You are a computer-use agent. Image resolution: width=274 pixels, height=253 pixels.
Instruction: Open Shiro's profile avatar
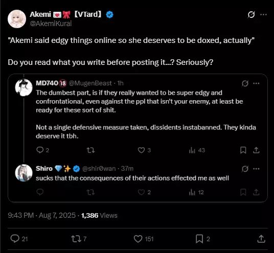tap(24, 173)
